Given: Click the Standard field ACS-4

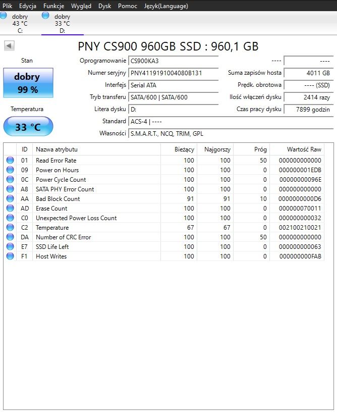Looking at the screenshot, I should click(x=231, y=121).
